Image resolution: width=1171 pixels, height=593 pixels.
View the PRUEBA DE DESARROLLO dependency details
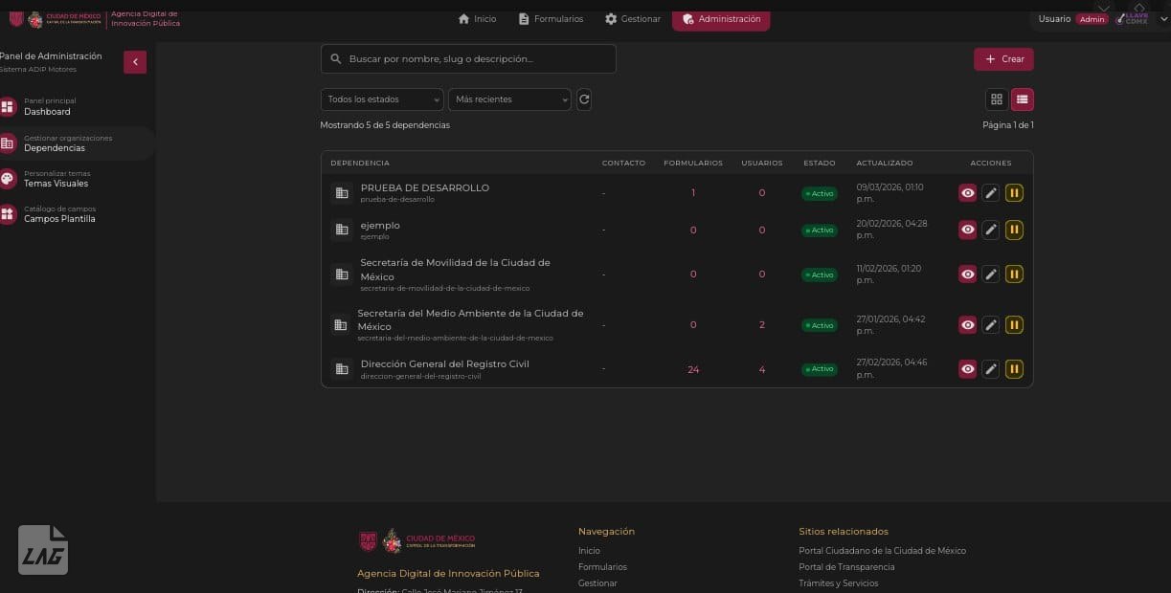coord(968,193)
